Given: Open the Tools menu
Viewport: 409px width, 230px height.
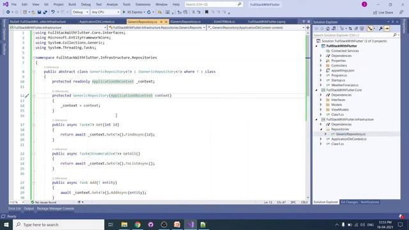Looking at the screenshot, I should (x=127, y=4).
